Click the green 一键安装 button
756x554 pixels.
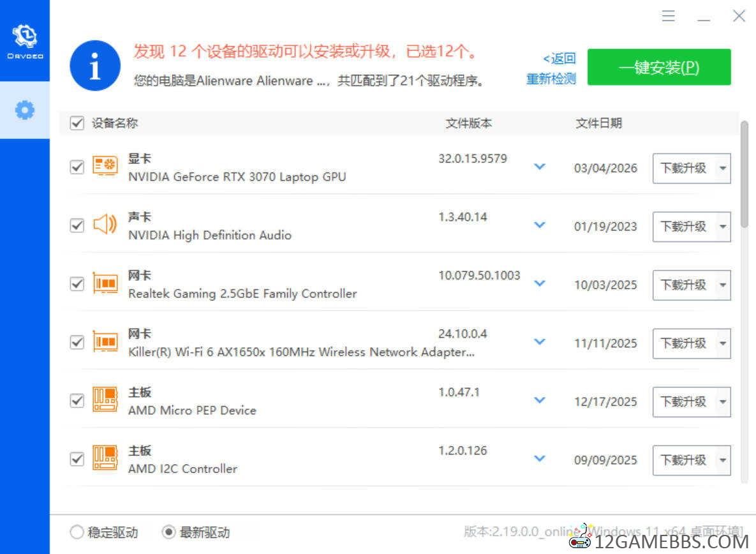click(x=658, y=68)
